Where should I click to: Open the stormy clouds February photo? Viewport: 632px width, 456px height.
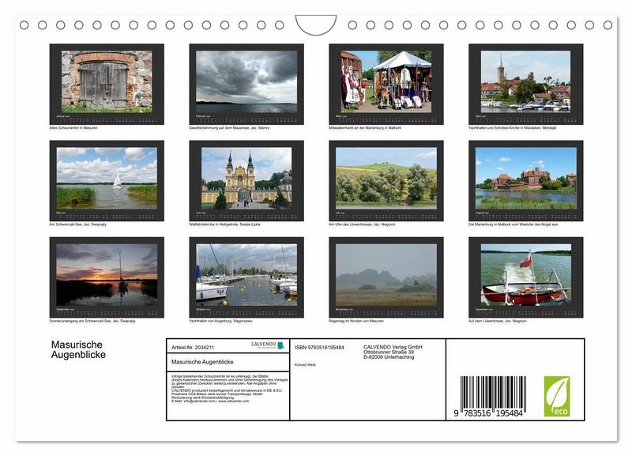tap(246, 84)
